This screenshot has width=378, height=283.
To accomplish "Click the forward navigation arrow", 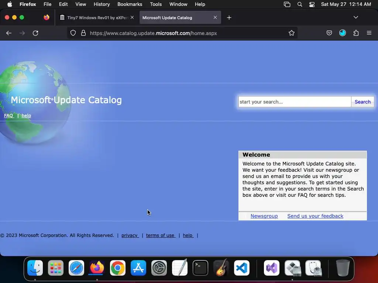I will coord(22,33).
